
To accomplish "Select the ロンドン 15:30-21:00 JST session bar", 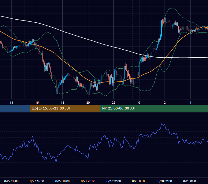I will tap(65, 108).
